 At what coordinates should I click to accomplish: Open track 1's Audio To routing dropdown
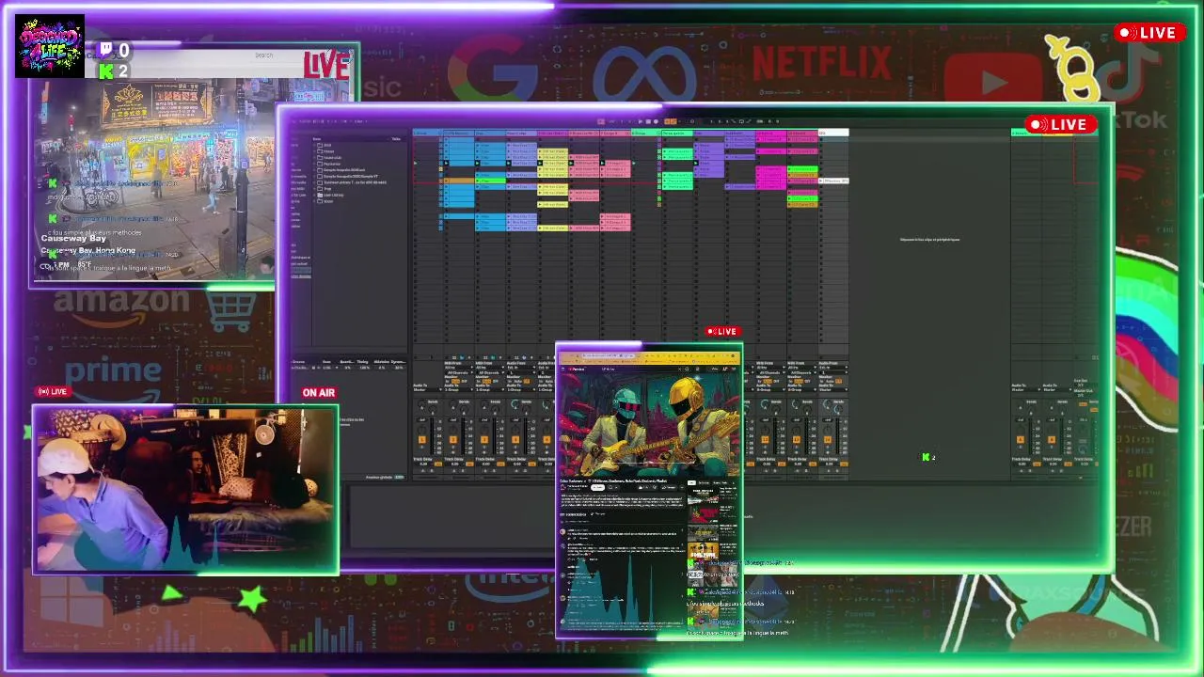(x=427, y=389)
